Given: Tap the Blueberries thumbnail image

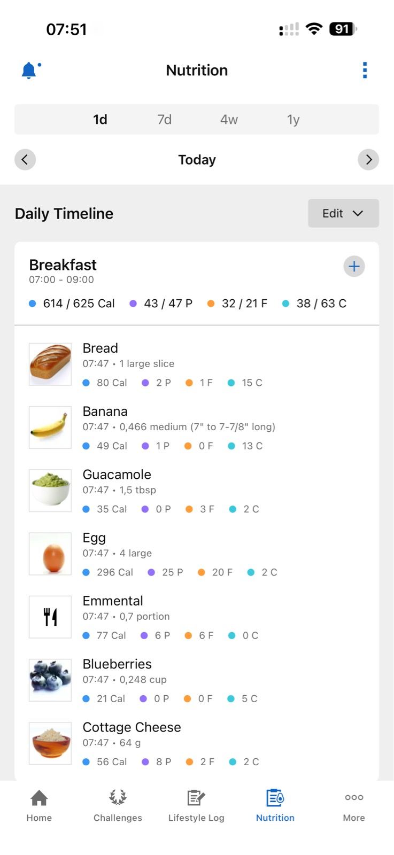Looking at the screenshot, I should click(50, 680).
